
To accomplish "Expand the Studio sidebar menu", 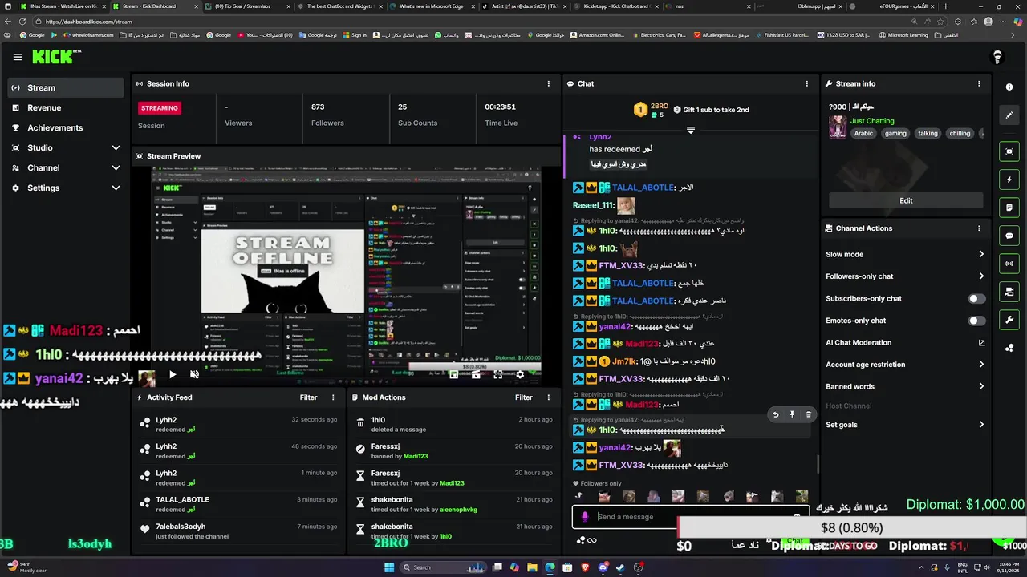I will tap(66, 147).
